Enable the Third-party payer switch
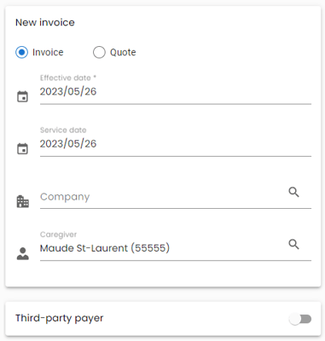The width and height of the screenshot is (325, 341). tap(300, 319)
